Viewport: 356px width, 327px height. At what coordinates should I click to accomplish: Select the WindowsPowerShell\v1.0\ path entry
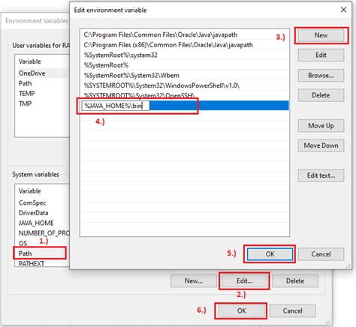(x=185, y=85)
